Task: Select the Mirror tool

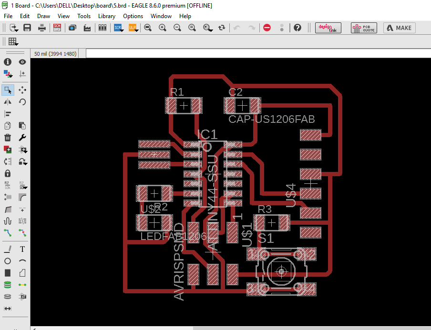Action: (8, 102)
